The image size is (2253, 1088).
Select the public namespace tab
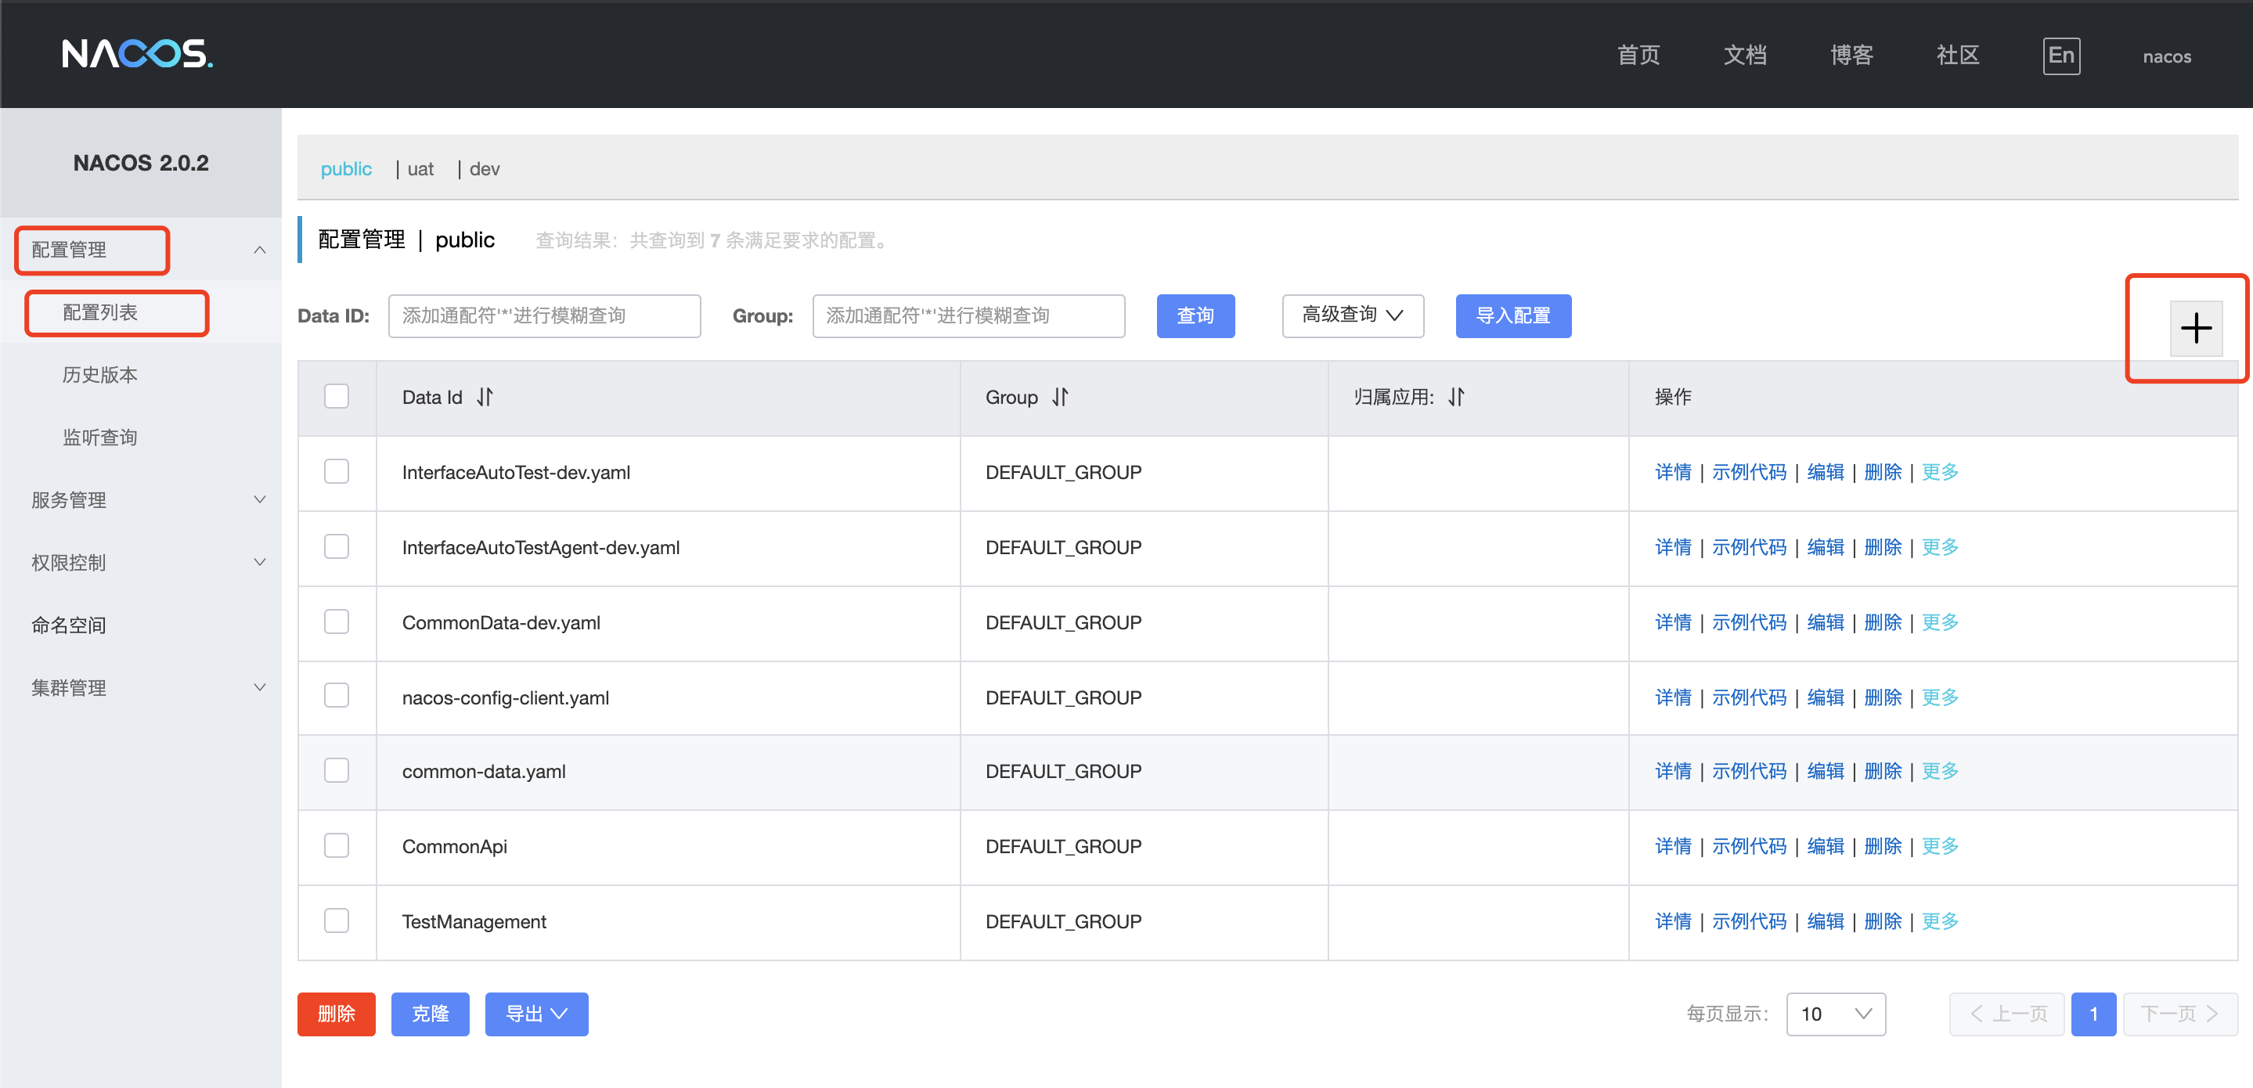point(345,169)
